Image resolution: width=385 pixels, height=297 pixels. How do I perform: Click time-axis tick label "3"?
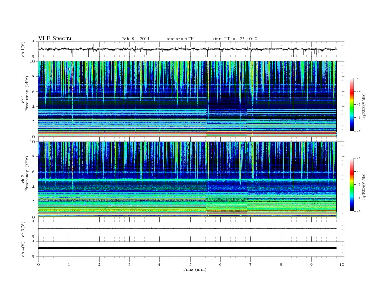click(129, 264)
